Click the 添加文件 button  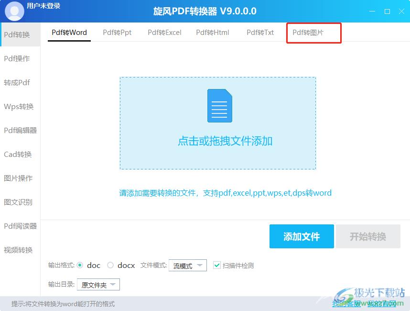coord(302,236)
